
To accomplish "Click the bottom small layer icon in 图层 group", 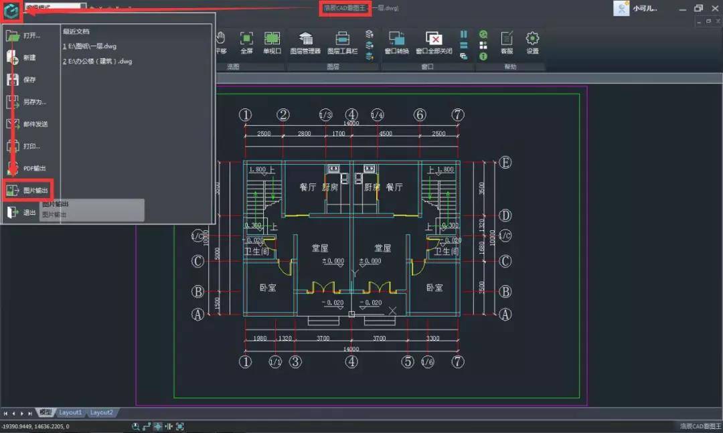I will (x=370, y=56).
